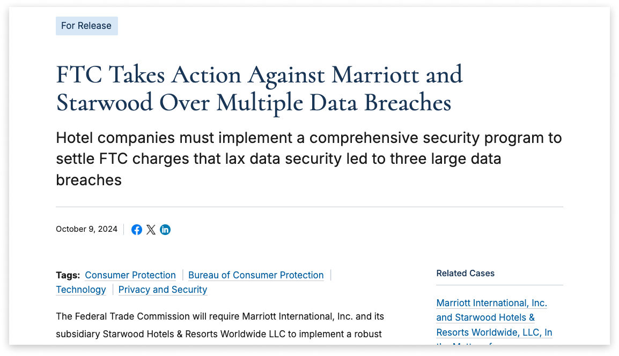Click the "subsidiary Starwood Hotels & Resorts" text line
This screenshot has width=619, height=356.
219,334
